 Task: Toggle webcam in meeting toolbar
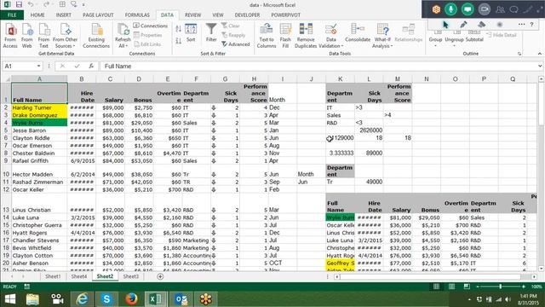pyautogui.click(x=485, y=9)
